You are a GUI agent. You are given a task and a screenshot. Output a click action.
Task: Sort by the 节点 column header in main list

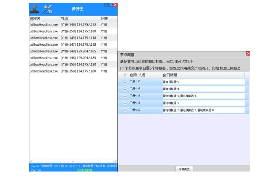pyautogui.click(x=64, y=19)
